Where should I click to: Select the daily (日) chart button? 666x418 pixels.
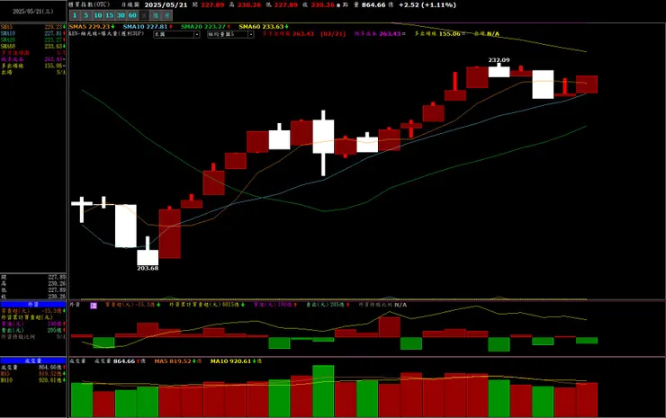click(144, 15)
